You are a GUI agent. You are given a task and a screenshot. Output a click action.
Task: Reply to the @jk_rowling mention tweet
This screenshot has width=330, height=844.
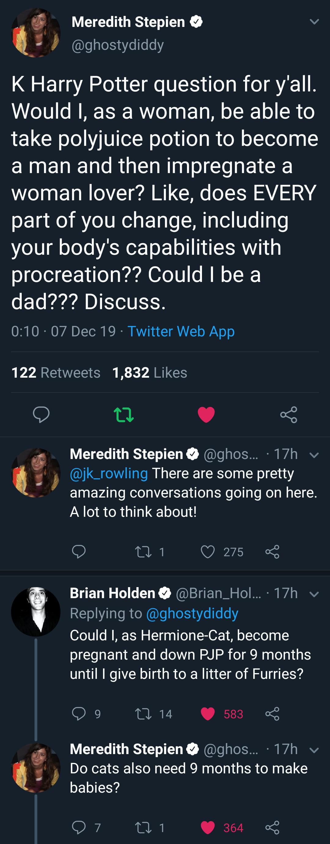pyautogui.click(x=79, y=552)
